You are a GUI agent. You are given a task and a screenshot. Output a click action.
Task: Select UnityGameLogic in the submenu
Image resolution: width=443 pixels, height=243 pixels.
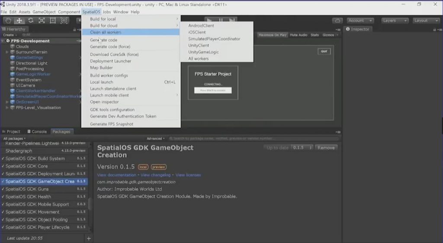click(203, 52)
